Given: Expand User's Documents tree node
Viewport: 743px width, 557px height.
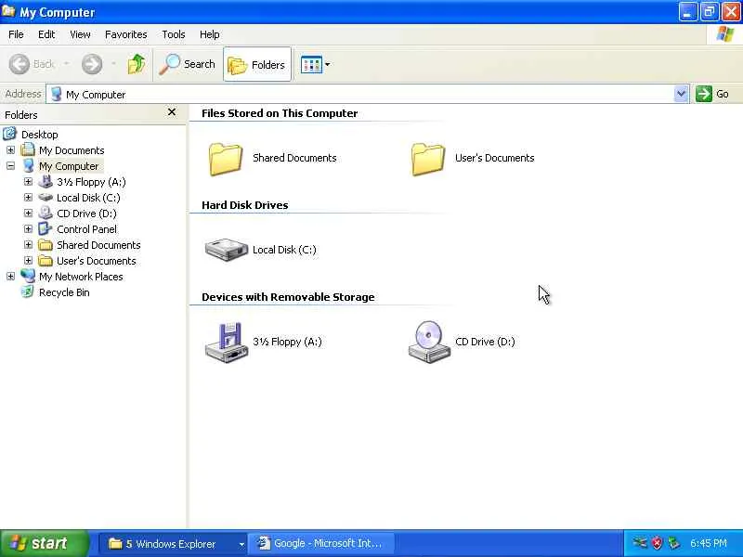Looking at the screenshot, I should tap(28, 261).
